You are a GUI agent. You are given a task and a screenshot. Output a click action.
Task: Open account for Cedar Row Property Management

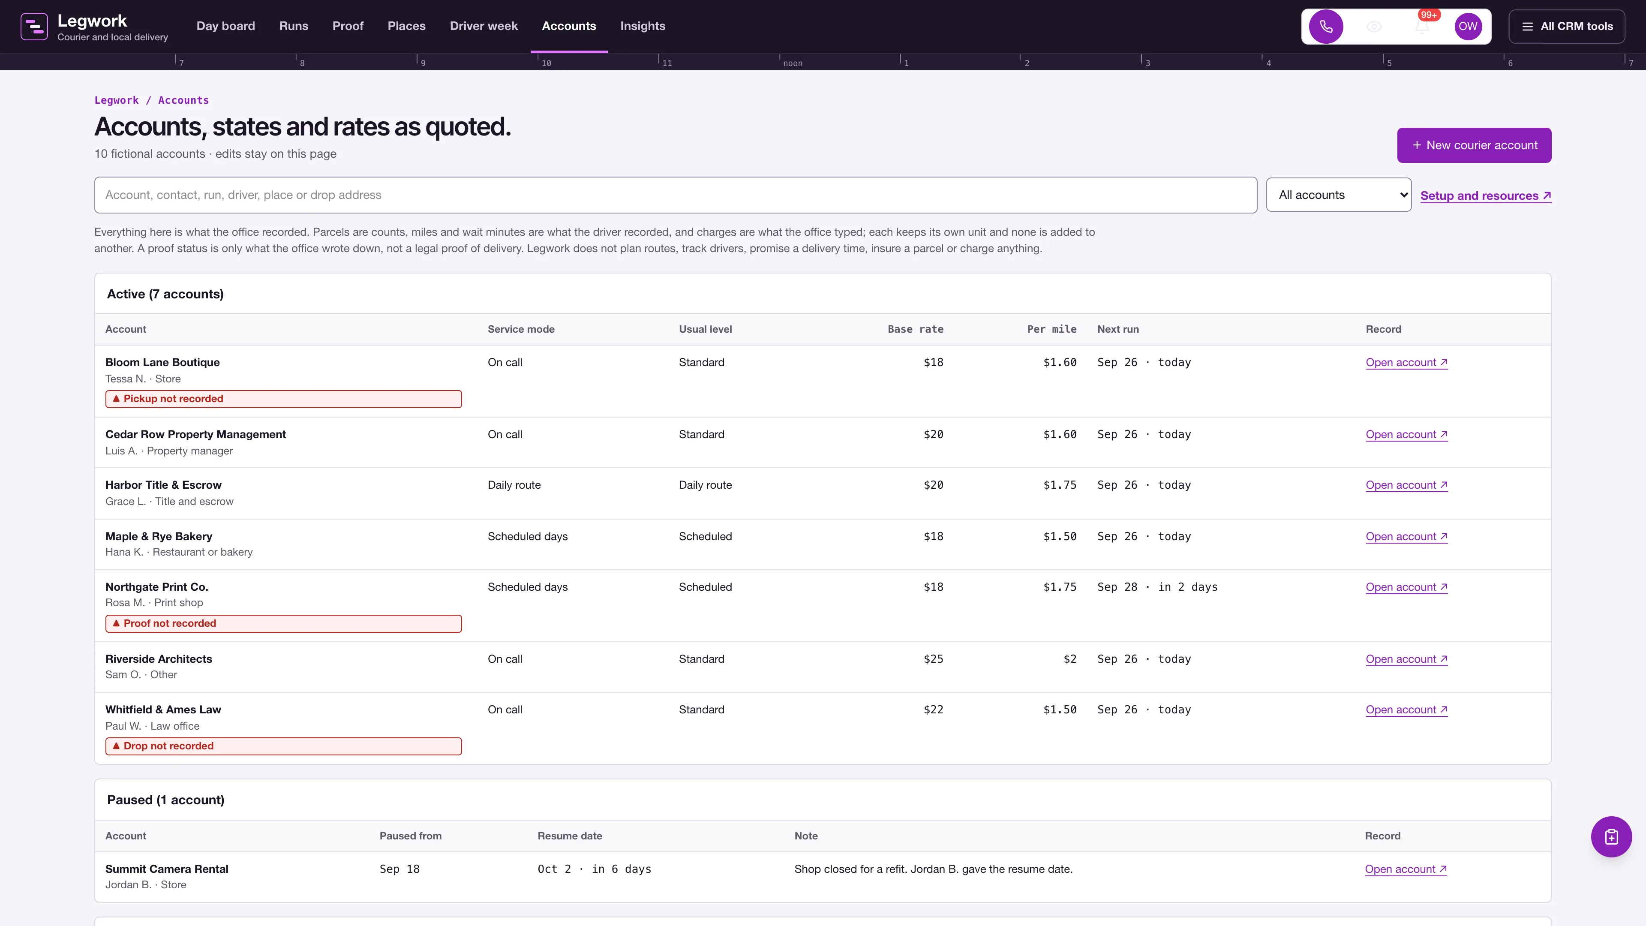coord(1406,435)
